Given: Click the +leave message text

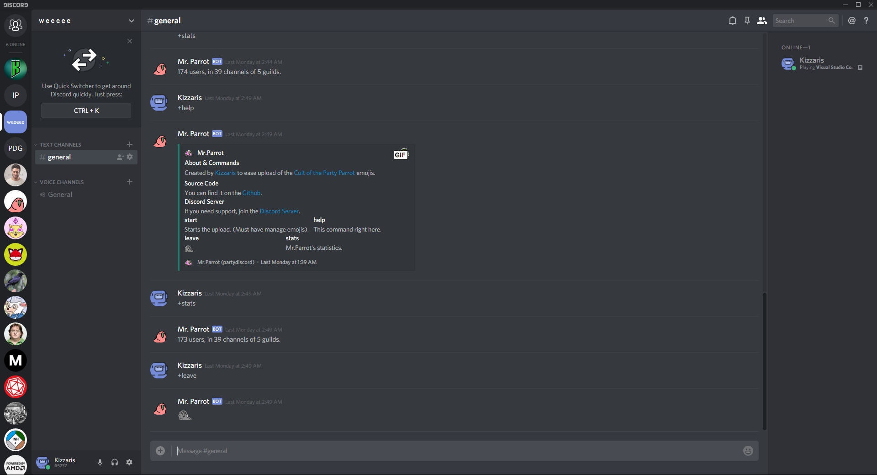Looking at the screenshot, I should click(187, 376).
